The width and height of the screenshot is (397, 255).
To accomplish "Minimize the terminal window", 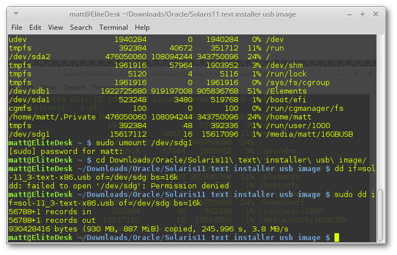I will point(349,13).
